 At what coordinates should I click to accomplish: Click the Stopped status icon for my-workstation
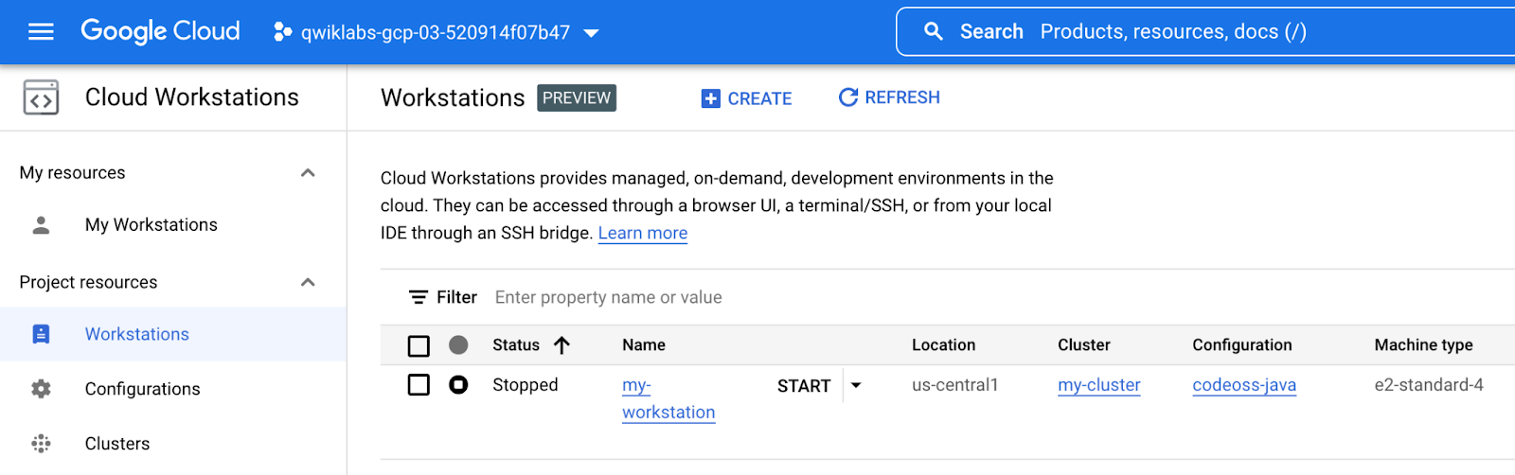click(458, 385)
